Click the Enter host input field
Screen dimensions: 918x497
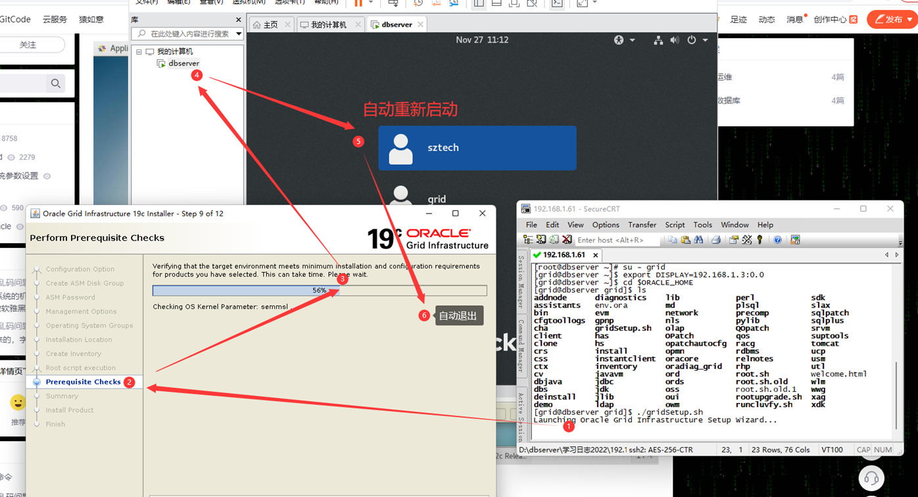coord(617,240)
